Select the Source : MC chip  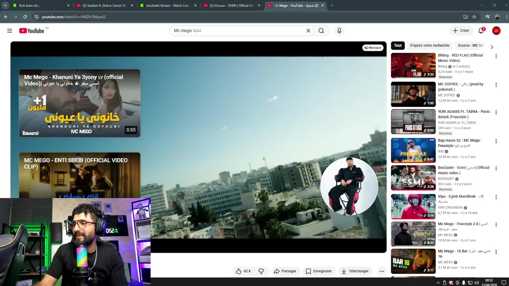470,45
